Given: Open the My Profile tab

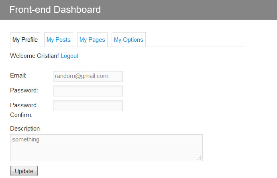Looking at the screenshot, I should coord(25,40).
